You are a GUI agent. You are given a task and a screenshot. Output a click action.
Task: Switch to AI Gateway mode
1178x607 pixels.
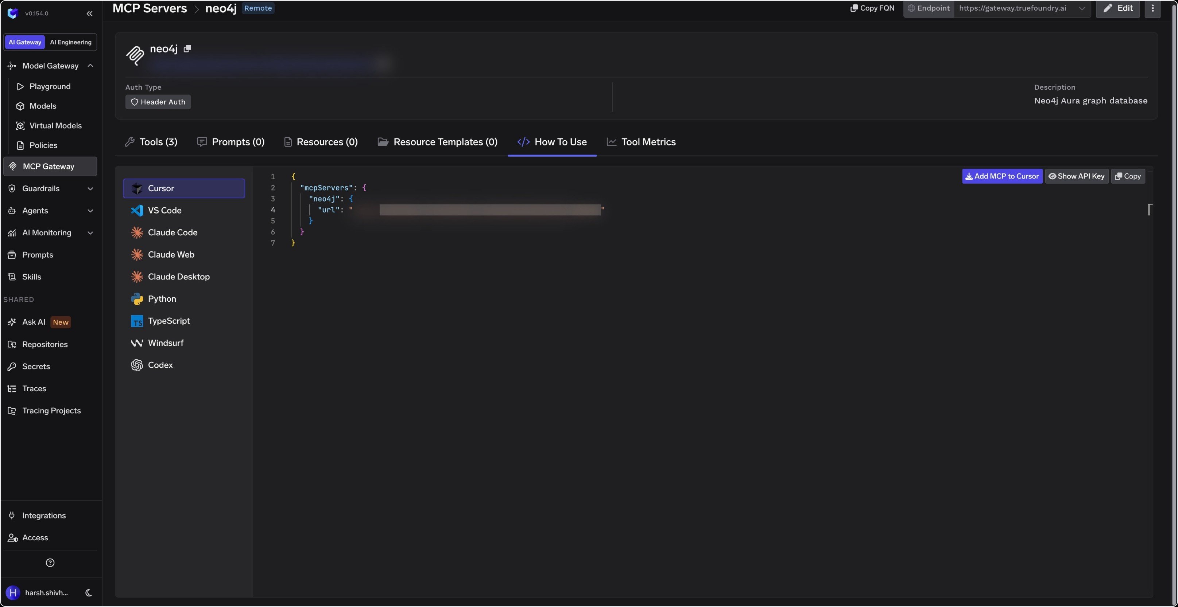(x=25, y=42)
